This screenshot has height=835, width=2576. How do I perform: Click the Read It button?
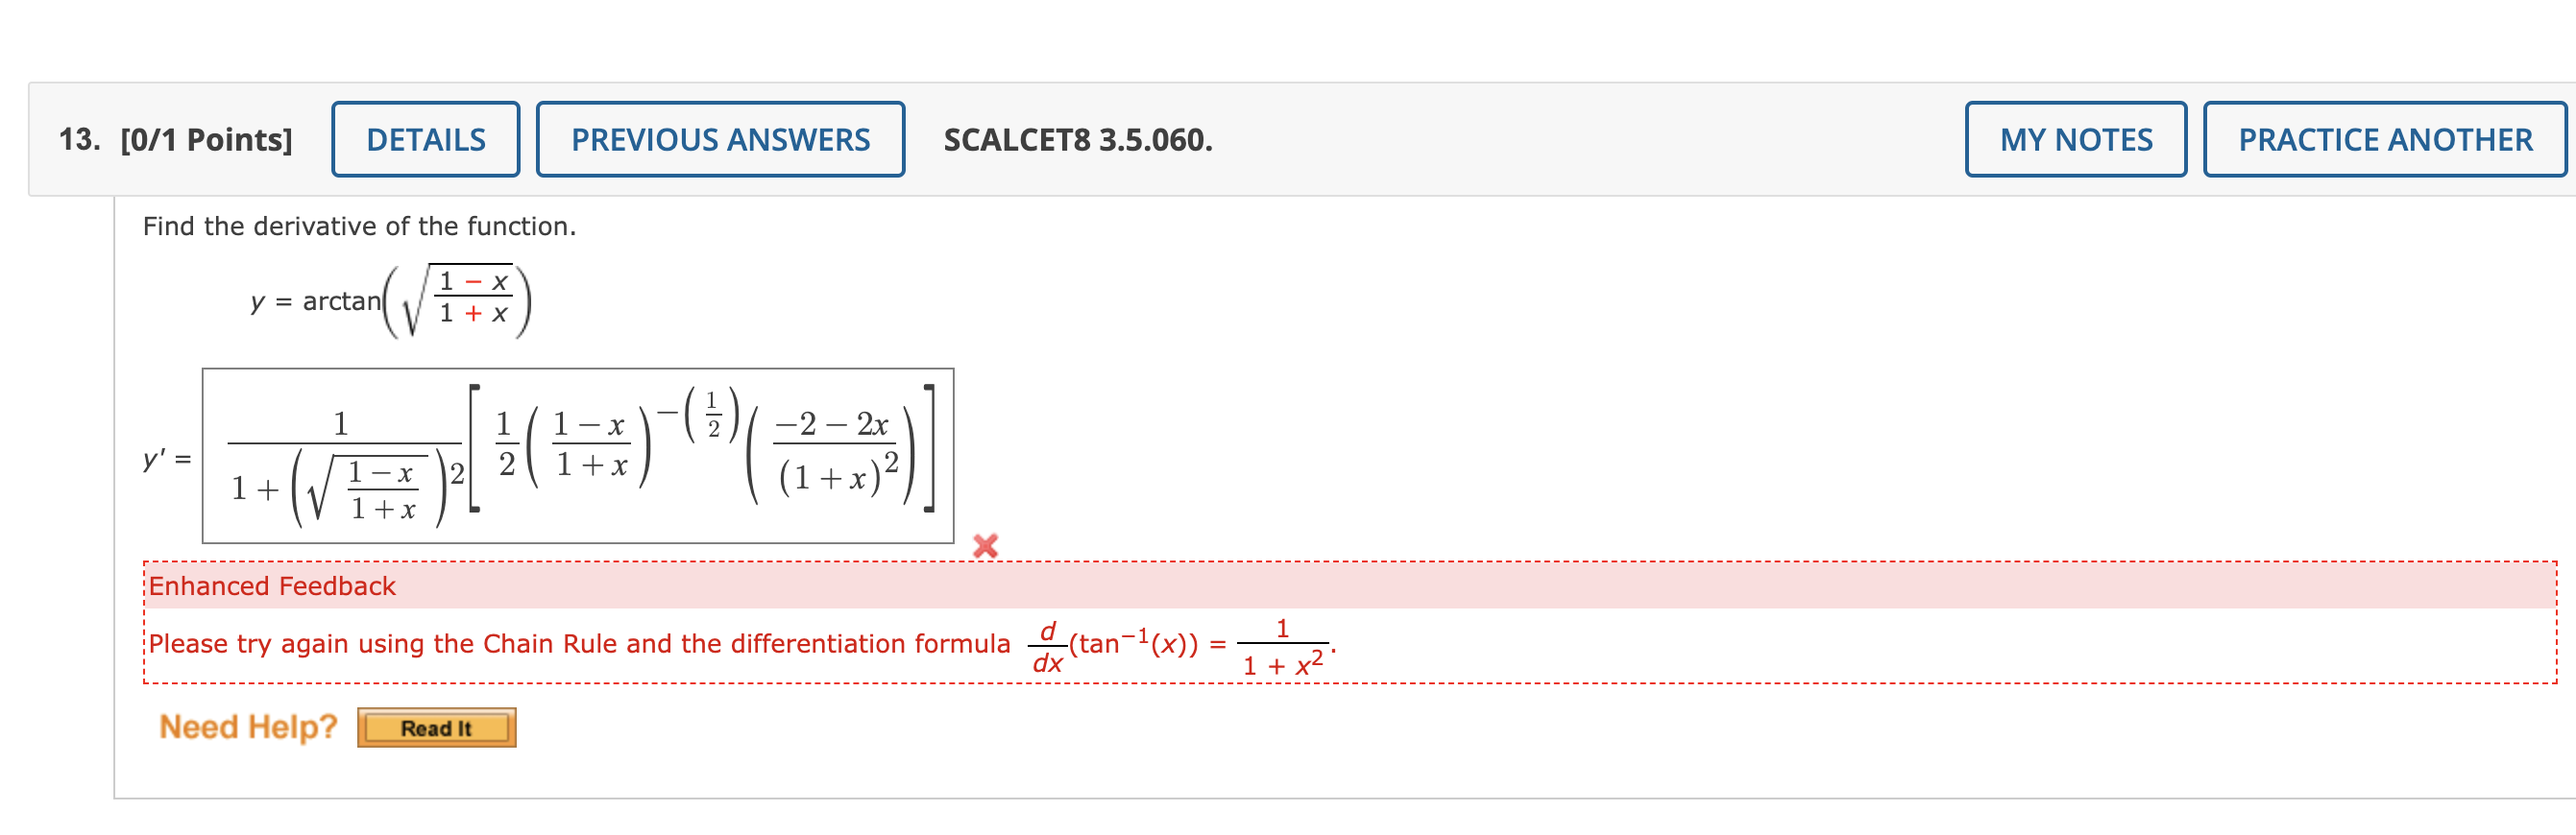pyautogui.click(x=435, y=729)
